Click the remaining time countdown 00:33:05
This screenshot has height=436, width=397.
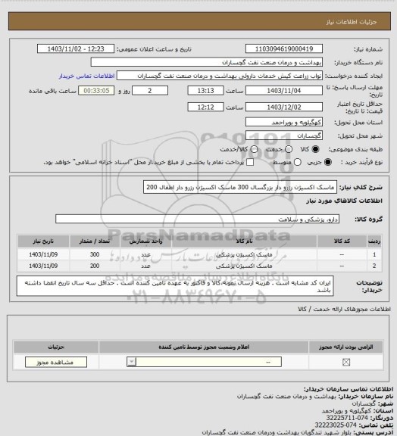96,90
